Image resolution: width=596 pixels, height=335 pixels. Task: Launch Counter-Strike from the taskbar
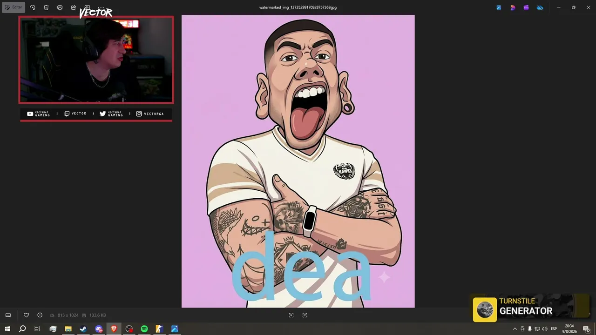tap(159, 329)
